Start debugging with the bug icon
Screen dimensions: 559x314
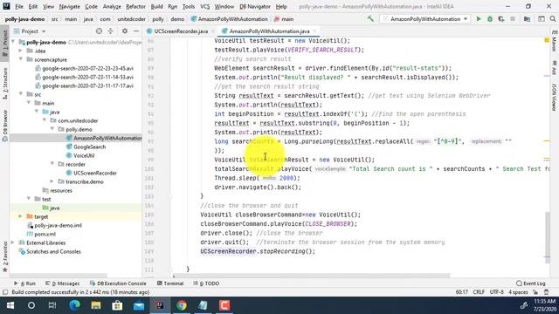pyautogui.click(x=490, y=19)
